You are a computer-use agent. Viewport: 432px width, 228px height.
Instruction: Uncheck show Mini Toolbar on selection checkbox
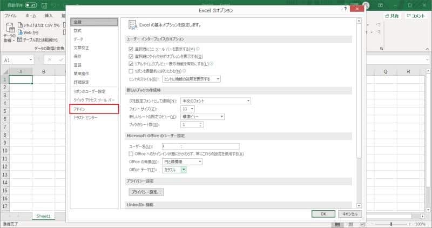pyautogui.click(x=131, y=49)
